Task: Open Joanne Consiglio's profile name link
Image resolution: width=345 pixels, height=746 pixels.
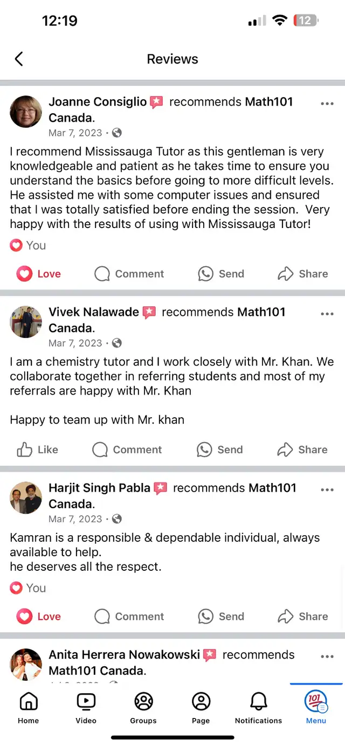Action: click(x=98, y=102)
